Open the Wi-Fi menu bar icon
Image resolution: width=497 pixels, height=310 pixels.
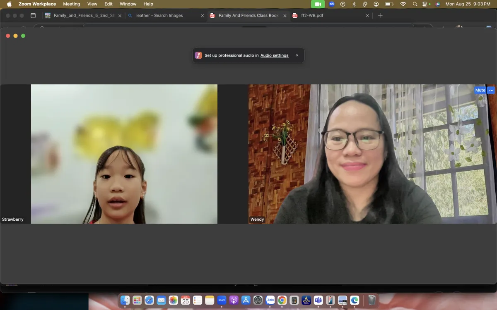click(403, 4)
